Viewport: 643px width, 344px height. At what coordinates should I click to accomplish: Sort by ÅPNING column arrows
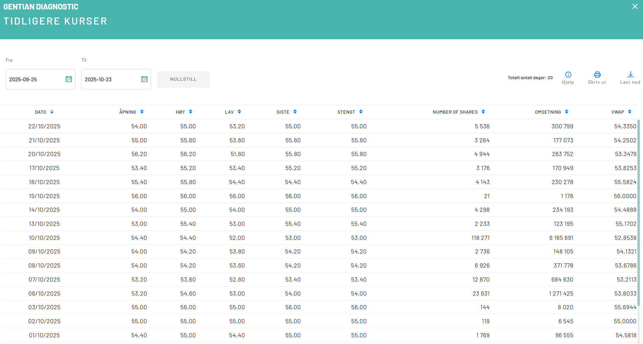142,112
